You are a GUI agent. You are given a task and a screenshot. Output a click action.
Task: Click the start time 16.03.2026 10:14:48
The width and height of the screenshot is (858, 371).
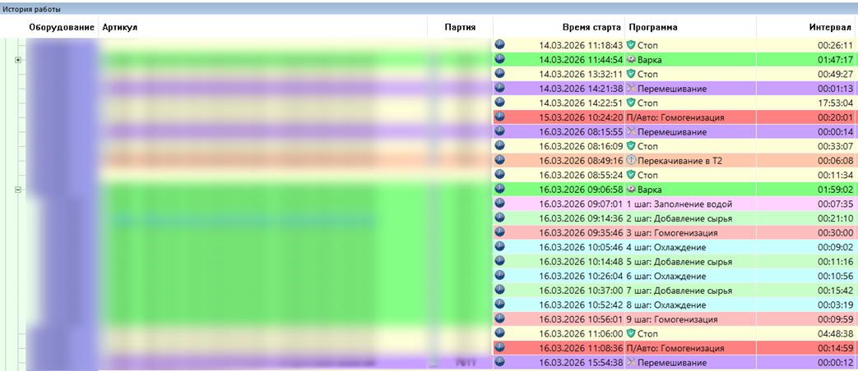coord(581,261)
